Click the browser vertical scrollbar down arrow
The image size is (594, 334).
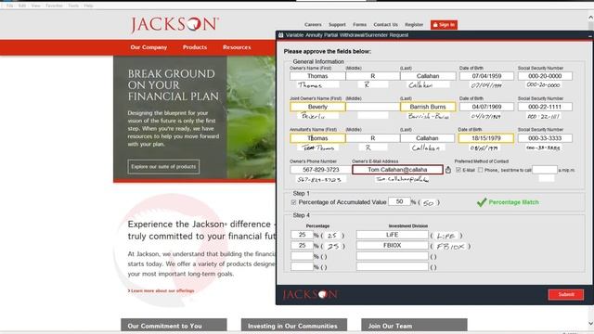click(590, 324)
